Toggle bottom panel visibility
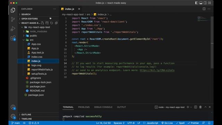 tap(201, 3)
